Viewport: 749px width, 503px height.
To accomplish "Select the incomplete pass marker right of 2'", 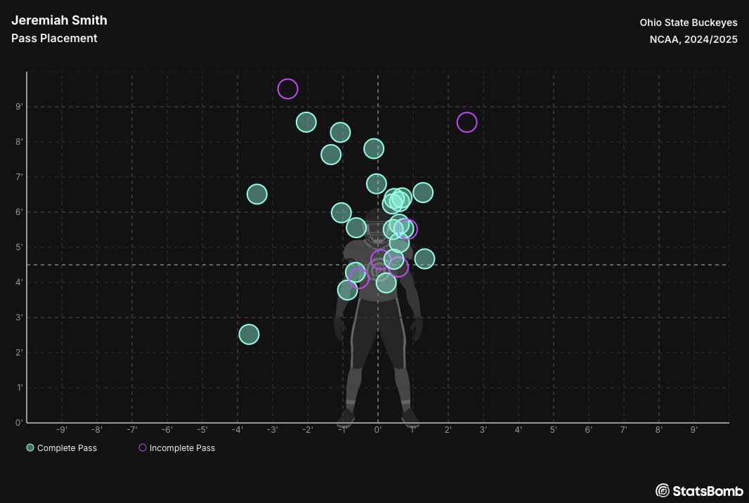I will point(467,122).
